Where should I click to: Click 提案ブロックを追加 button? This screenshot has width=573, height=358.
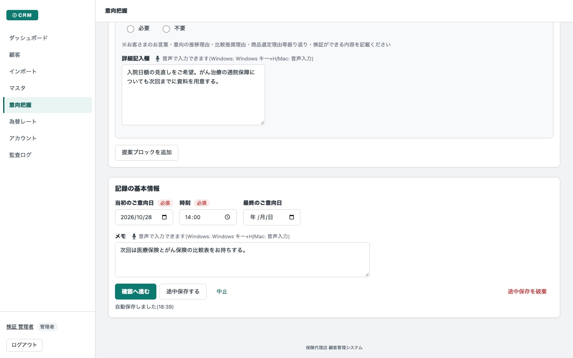pyautogui.click(x=146, y=153)
